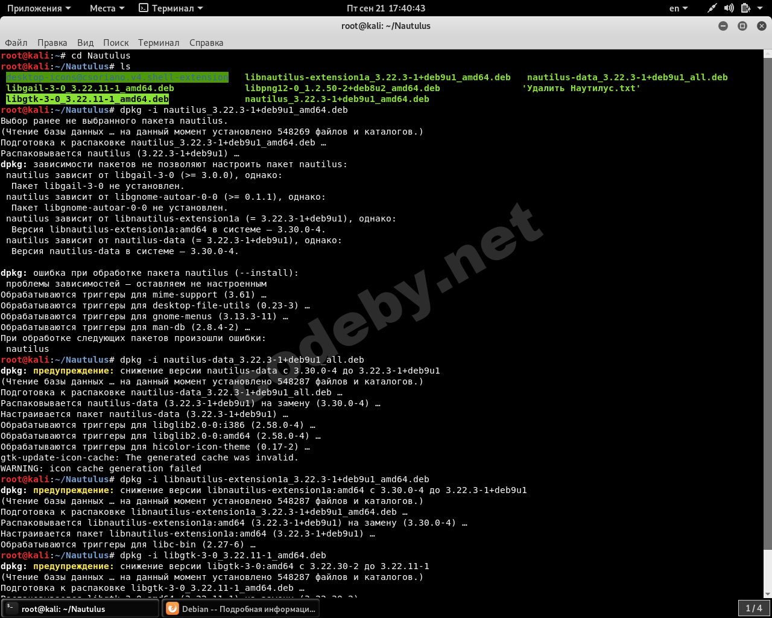Open the Места menu in top panel
The width and height of the screenshot is (772, 618).
(107, 8)
